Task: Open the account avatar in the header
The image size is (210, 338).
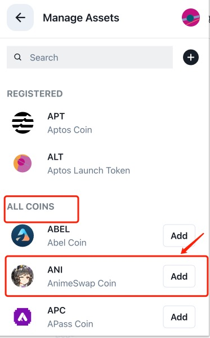Action: pyautogui.click(x=191, y=17)
